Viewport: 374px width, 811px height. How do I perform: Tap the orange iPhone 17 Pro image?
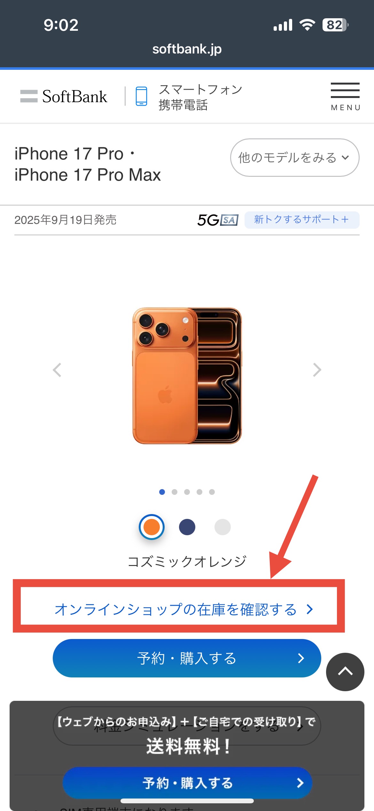click(x=187, y=375)
